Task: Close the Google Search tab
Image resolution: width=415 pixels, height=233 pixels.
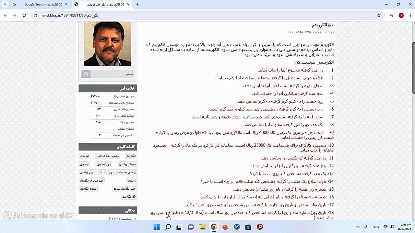Action: click(x=66, y=4)
